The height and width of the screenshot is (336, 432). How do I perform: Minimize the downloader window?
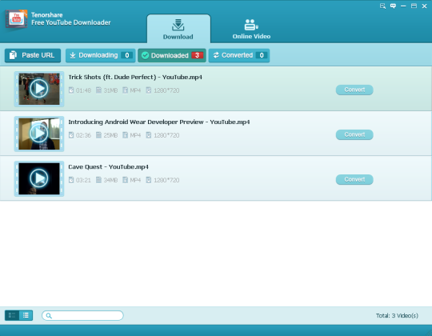coord(403,6)
